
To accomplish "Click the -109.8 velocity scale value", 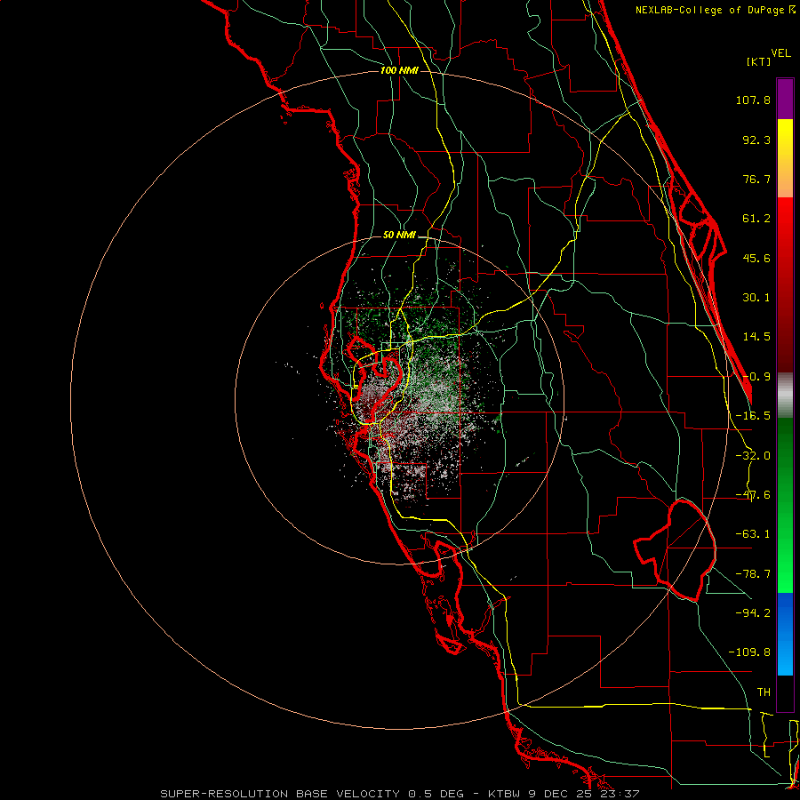I will pyautogui.click(x=749, y=652).
